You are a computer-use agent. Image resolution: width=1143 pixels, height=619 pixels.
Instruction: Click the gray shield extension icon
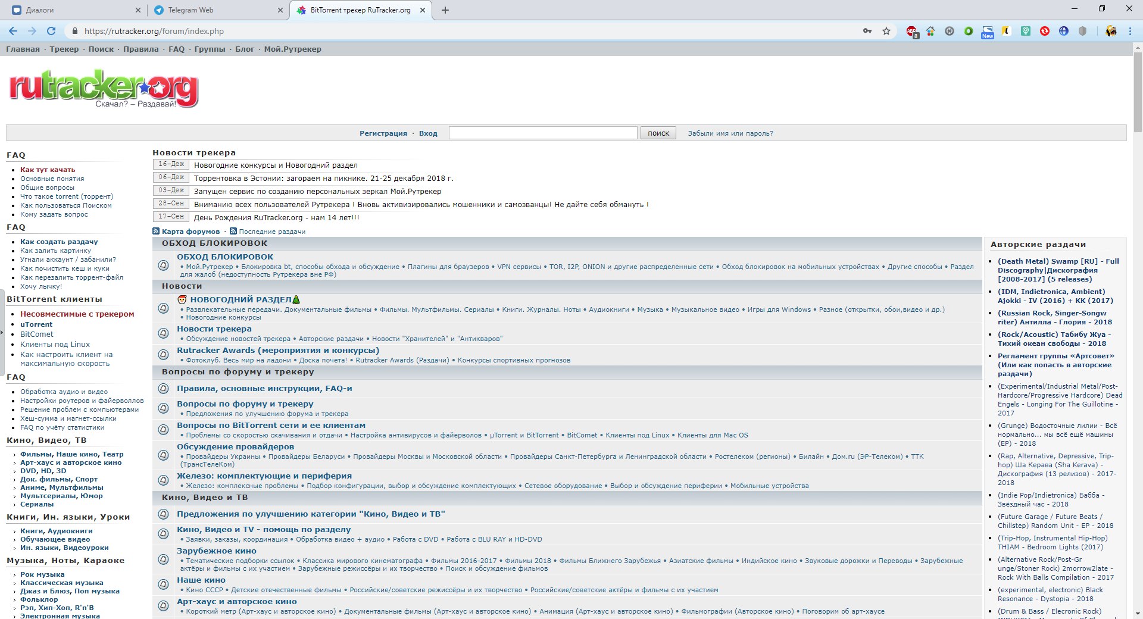(1083, 31)
